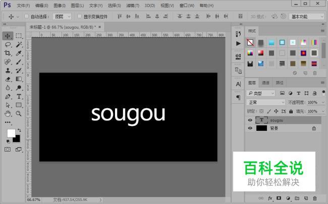Select the Horizontal Type tool
328x204 pixels.
[x=19, y=97]
